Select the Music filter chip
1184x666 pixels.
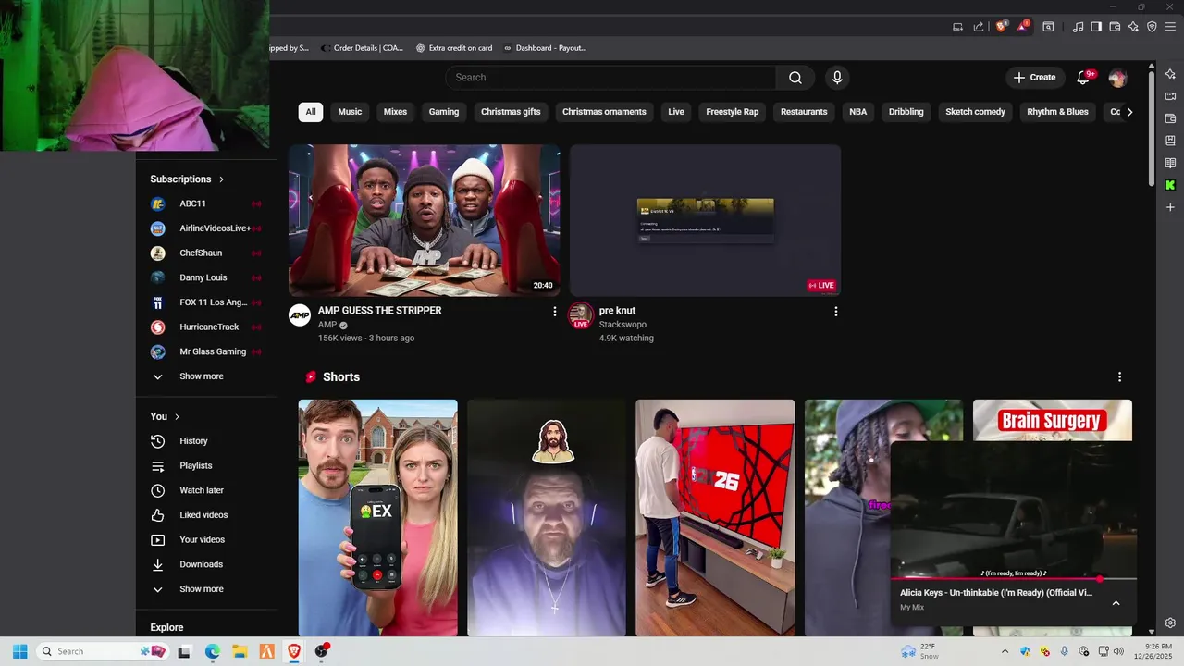coord(350,112)
